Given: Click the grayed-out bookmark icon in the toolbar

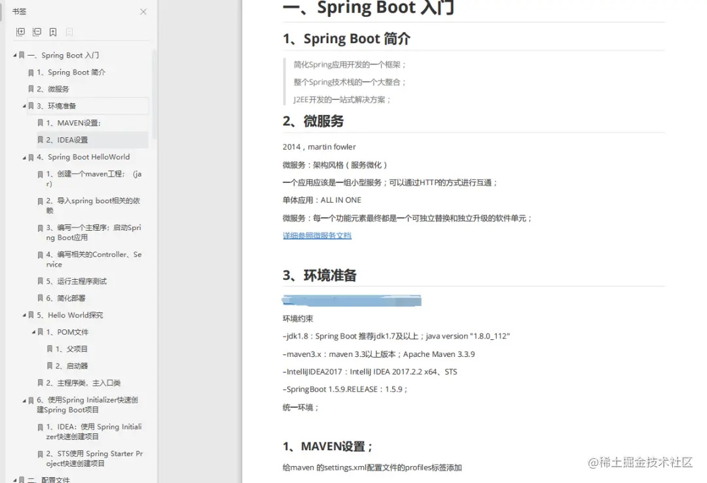Looking at the screenshot, I should point(68,31).
